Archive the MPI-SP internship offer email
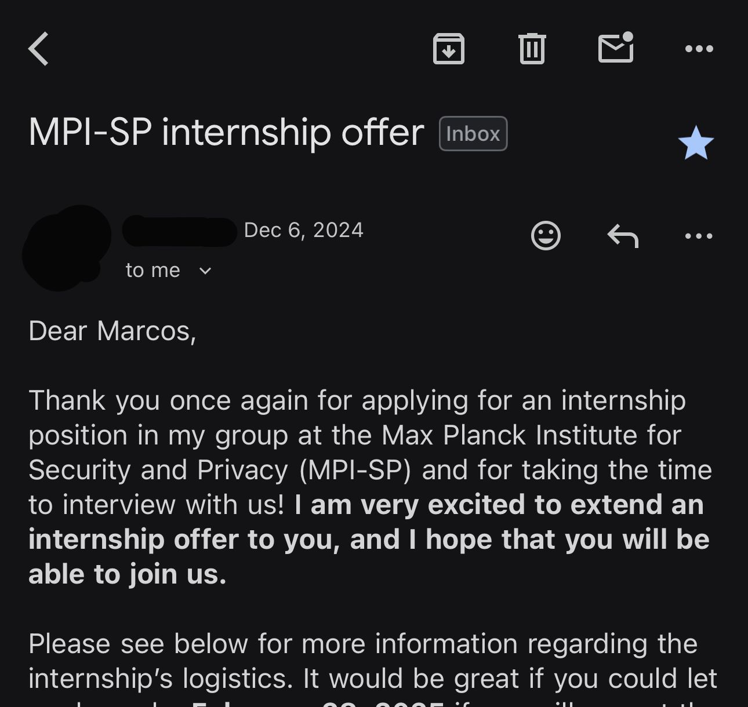The image size is (748, 707). click(x=449, y=49)
